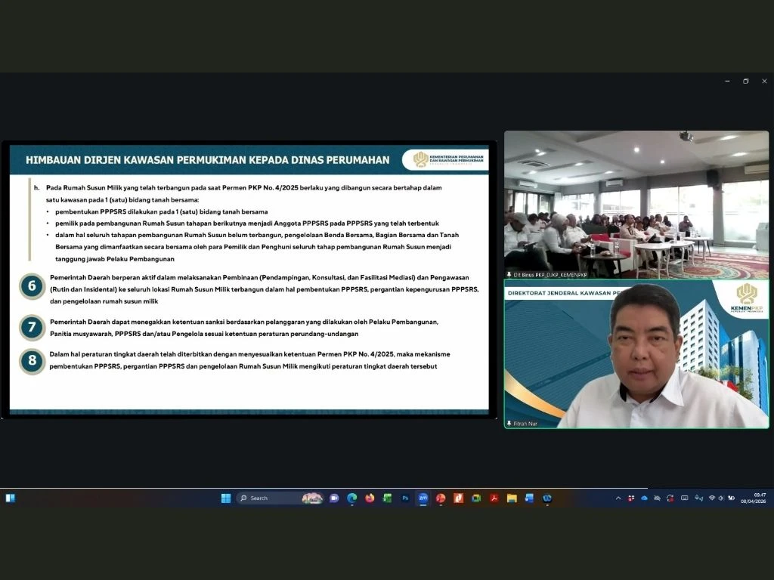The height and width of the screenshot is (580, 774).
Task: Open the purple video chat taskbar icon
Action: 334,498
